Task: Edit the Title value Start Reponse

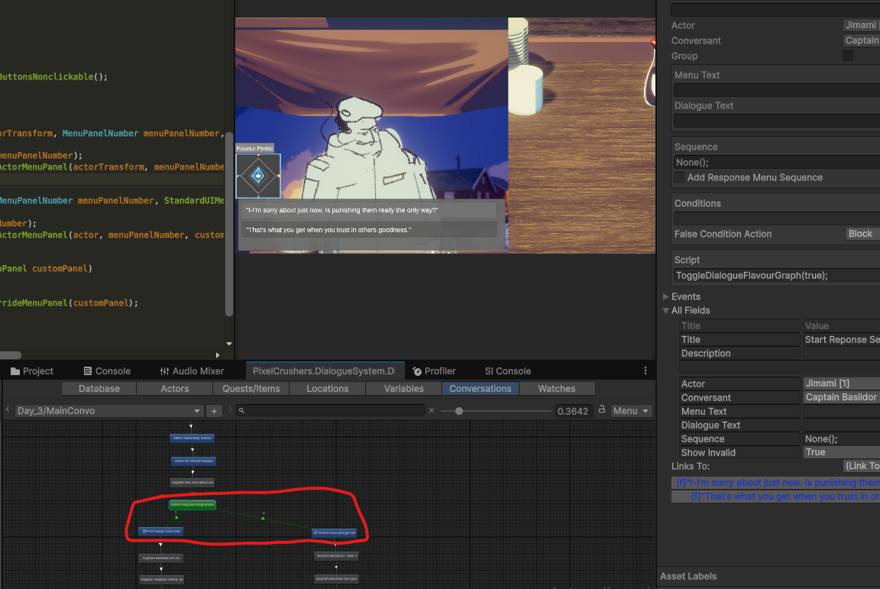Action: click(842, 340)
